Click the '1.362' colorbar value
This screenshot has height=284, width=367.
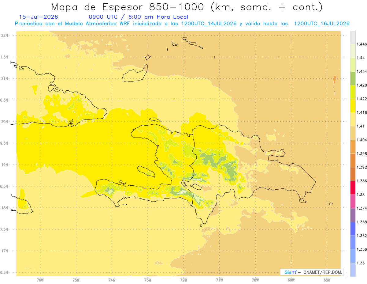pyautogui.click(x=362, y=236)
